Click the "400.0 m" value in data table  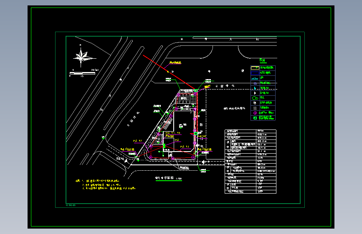[262, 141]
